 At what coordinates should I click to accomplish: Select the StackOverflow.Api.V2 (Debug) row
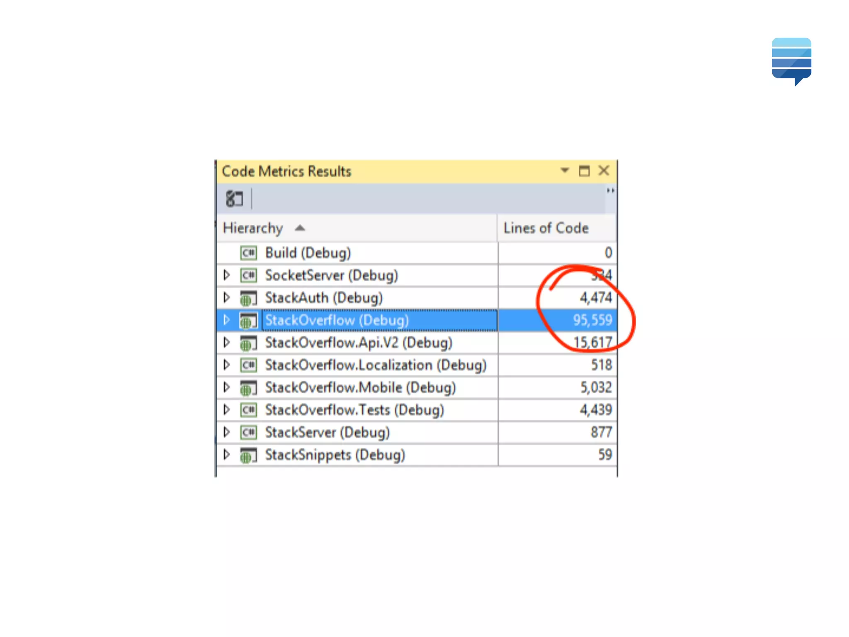[x=417, y=342]
